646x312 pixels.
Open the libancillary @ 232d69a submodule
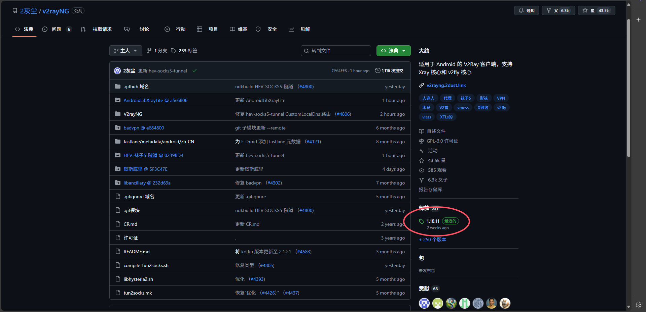pyautogui.click(x=147, y=183)
